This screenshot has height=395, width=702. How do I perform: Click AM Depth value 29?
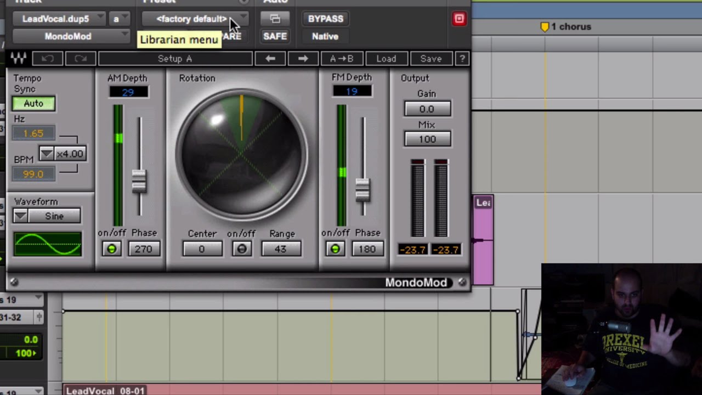(128, 92)
